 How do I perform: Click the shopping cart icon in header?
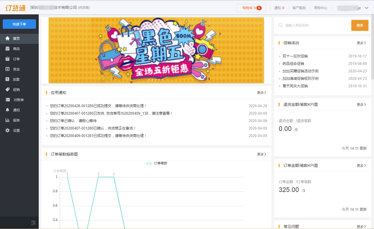pyautogui.click(x=255, y=8)
